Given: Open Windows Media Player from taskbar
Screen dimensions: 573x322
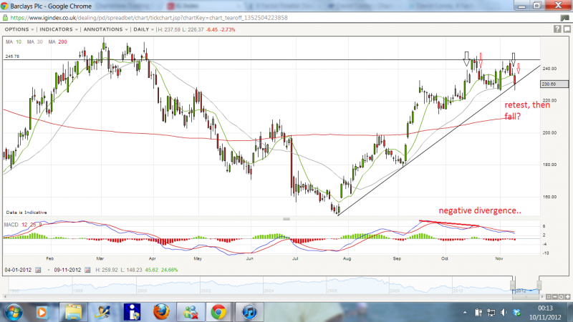Looking at the screenshot, I should (x=43, y=312).
